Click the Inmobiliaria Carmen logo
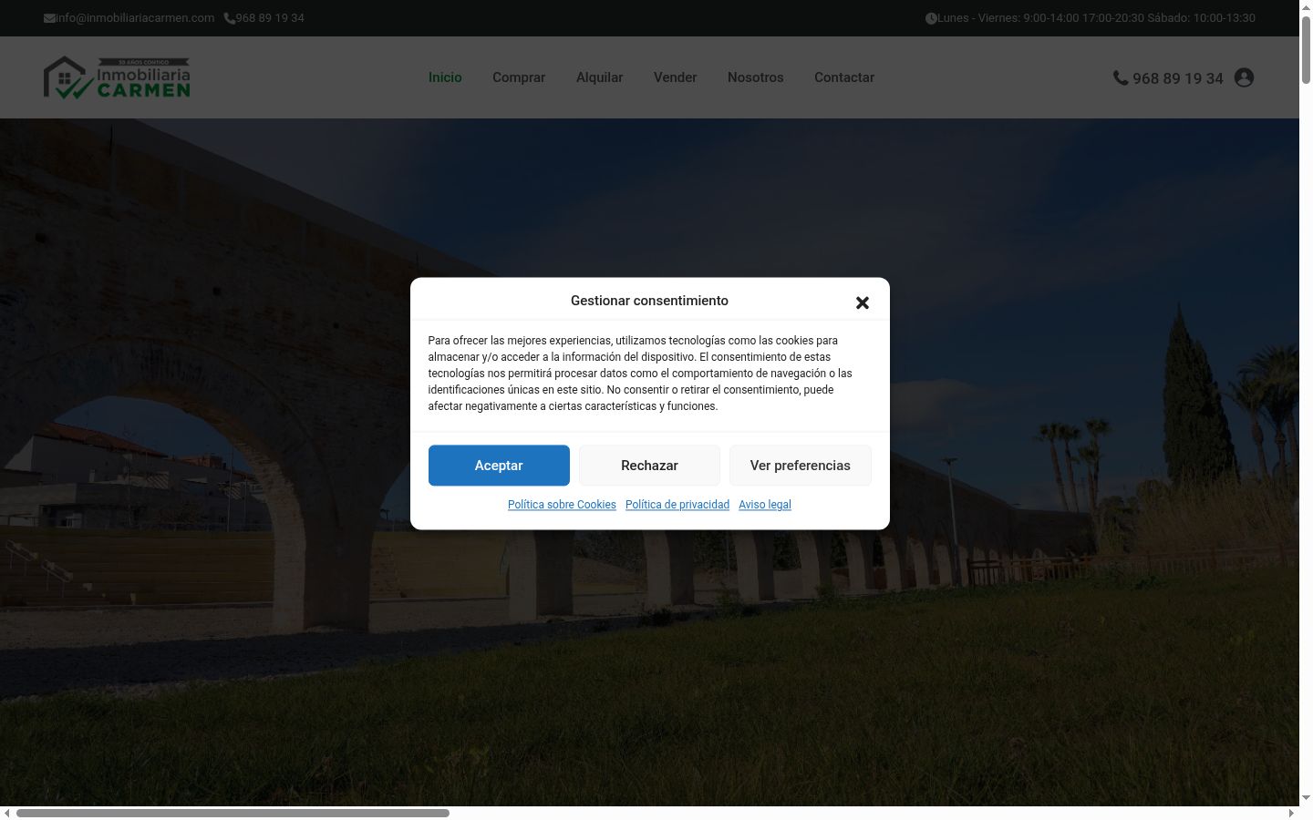Image resolution: width=1313 pixels, height=820 pixels. pos(117,77)
